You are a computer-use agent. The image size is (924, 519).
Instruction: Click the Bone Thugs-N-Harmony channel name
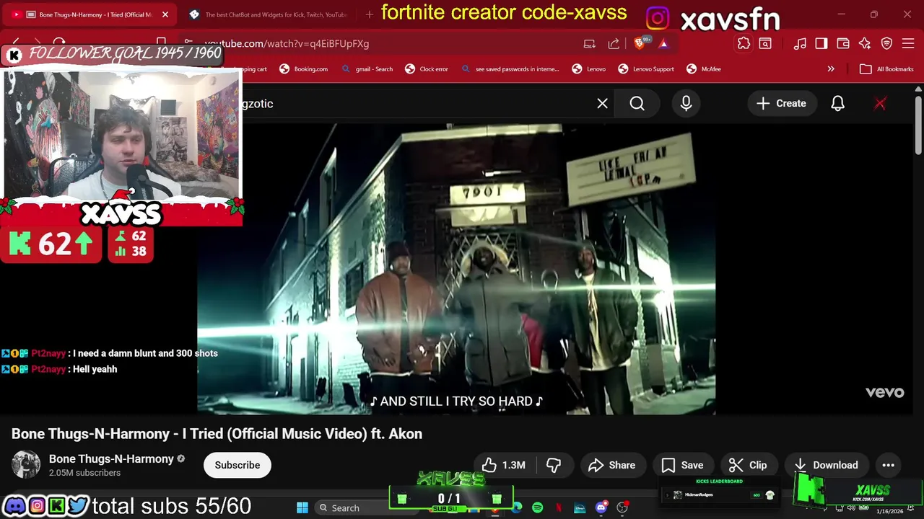(x=111, y=459)
